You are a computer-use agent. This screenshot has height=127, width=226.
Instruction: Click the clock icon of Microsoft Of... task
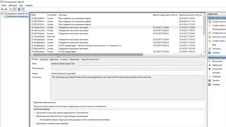[x=32, y=49]
